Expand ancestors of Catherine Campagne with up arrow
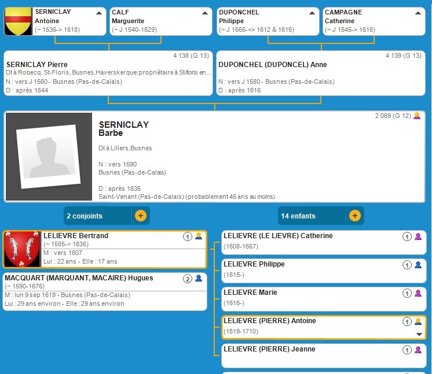Viewport: 432px width, 374px height. (418, 13)
